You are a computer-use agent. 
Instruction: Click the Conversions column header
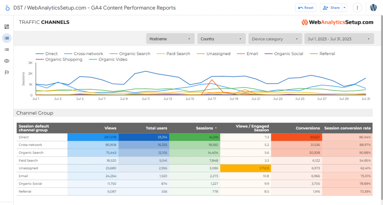pos(308,128)
